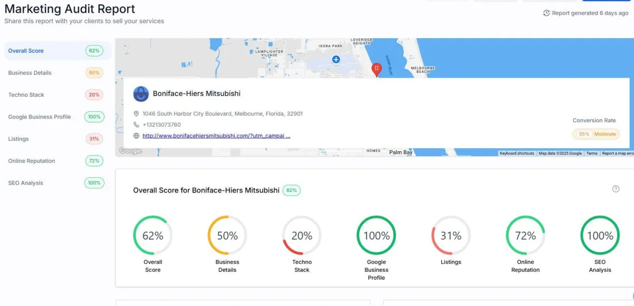Click the 50% badge beside Business Details
The image size is (634, 306).
94,73
